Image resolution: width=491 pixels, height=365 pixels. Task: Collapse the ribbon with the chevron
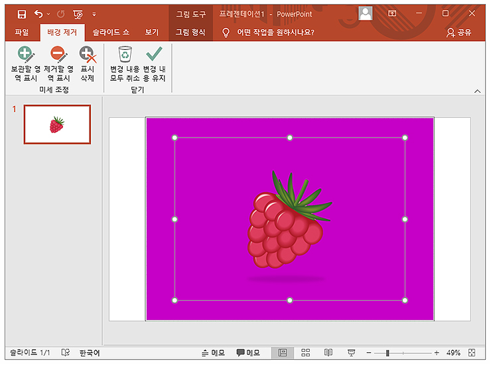(477, 91)
